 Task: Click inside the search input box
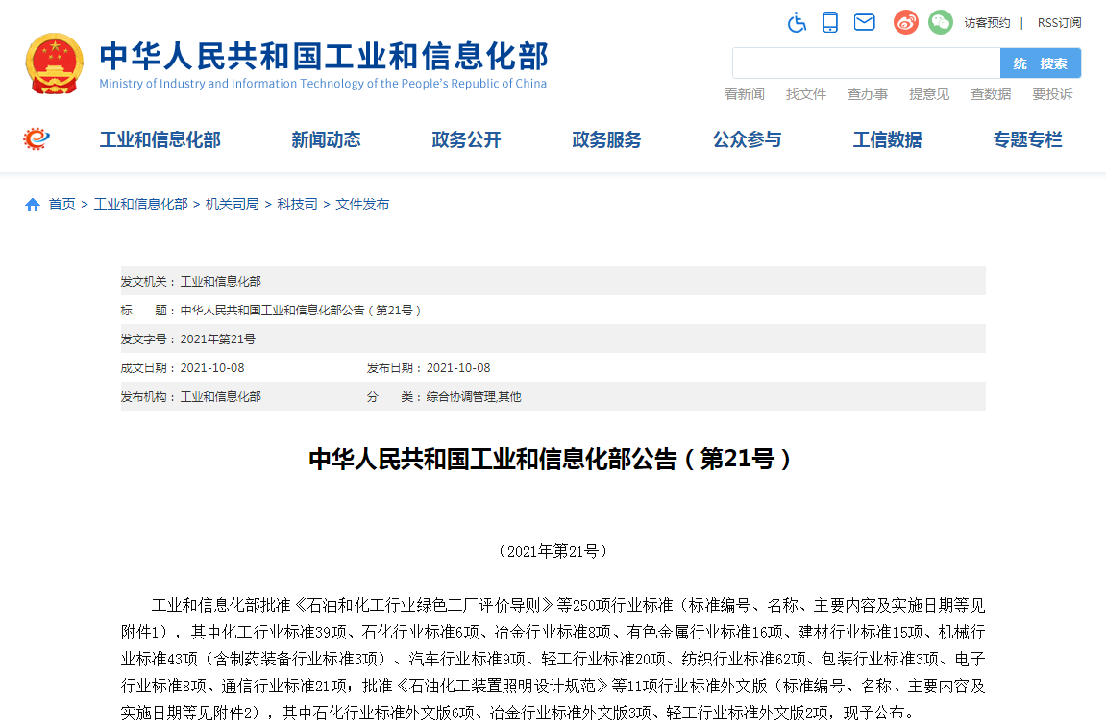[x=865, y=63]
